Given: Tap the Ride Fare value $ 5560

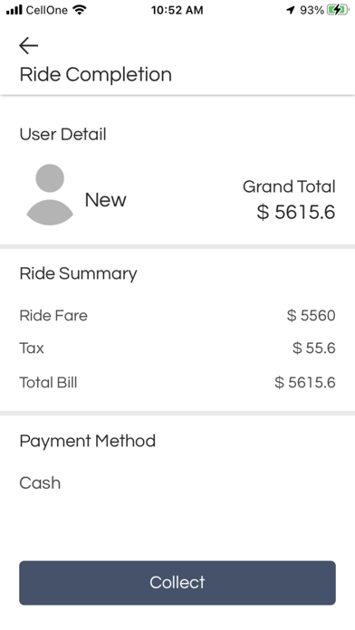Looking at the screenshot, I should [x=312, y=315].
